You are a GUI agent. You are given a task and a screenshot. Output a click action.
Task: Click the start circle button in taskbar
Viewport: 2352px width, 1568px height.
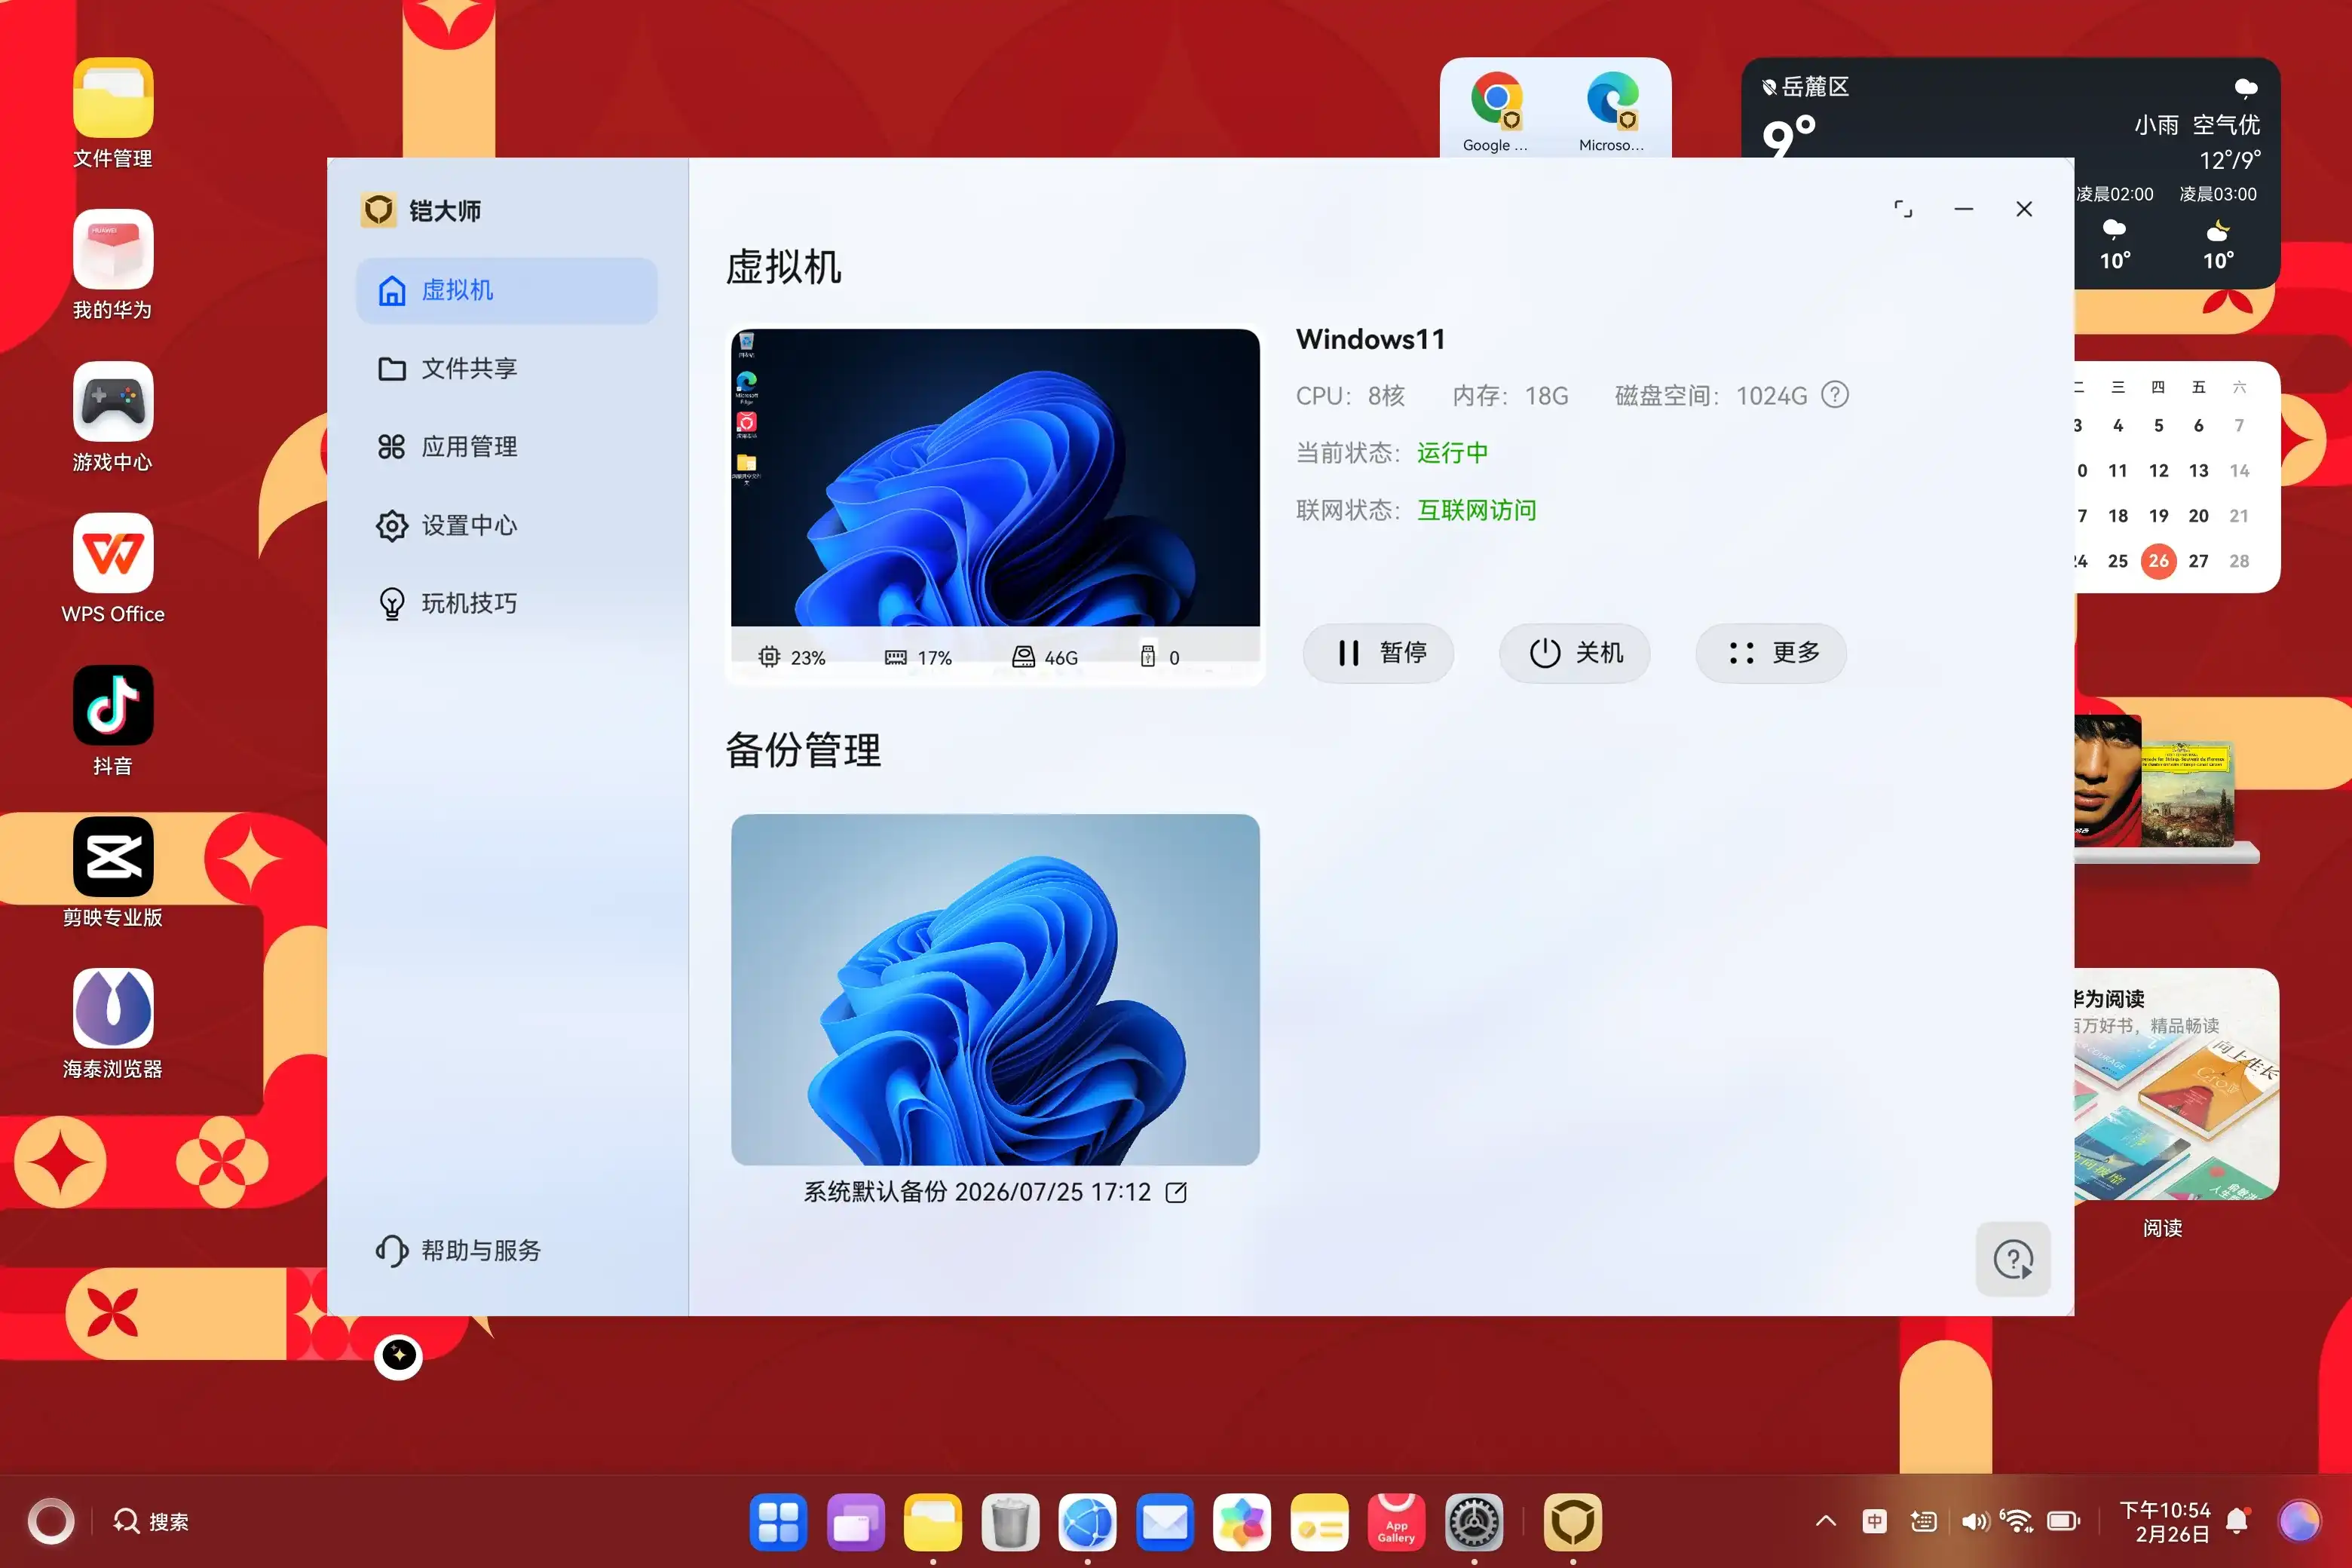click(51, 1522)
